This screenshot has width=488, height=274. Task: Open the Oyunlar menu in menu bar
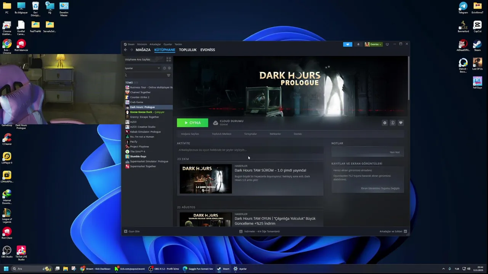168,44
